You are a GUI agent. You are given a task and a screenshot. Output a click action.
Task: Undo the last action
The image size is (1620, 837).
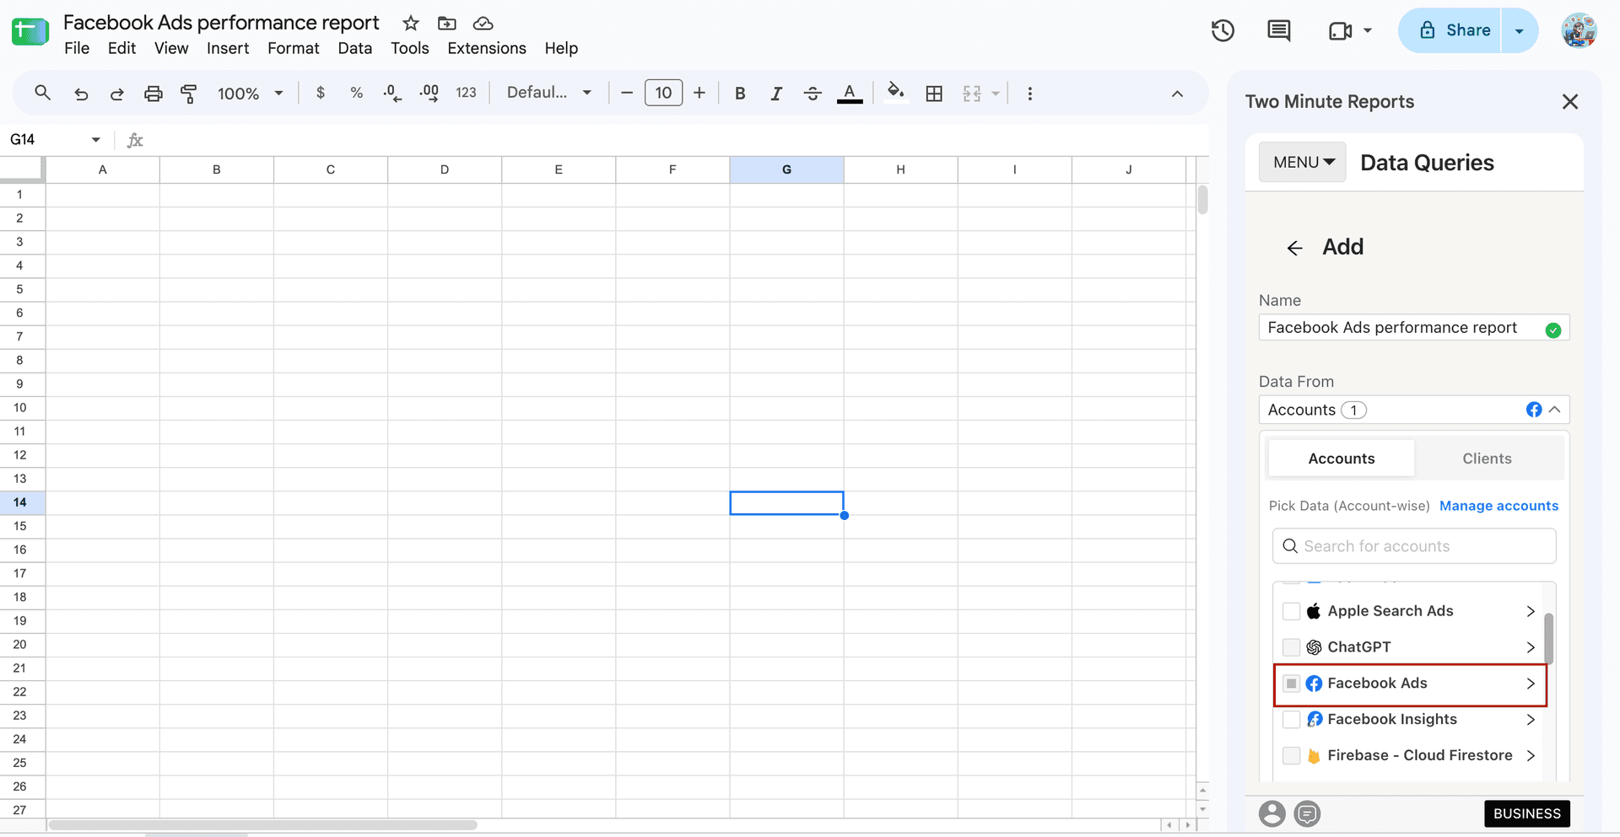tap(81, 94)
